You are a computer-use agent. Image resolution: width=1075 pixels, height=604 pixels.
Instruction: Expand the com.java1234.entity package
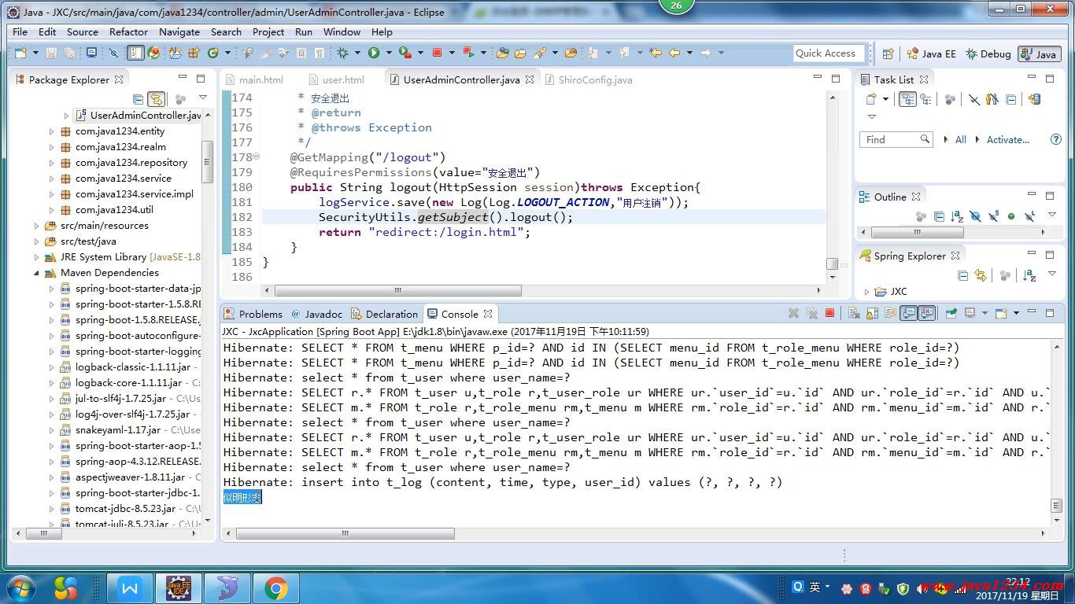52,131
